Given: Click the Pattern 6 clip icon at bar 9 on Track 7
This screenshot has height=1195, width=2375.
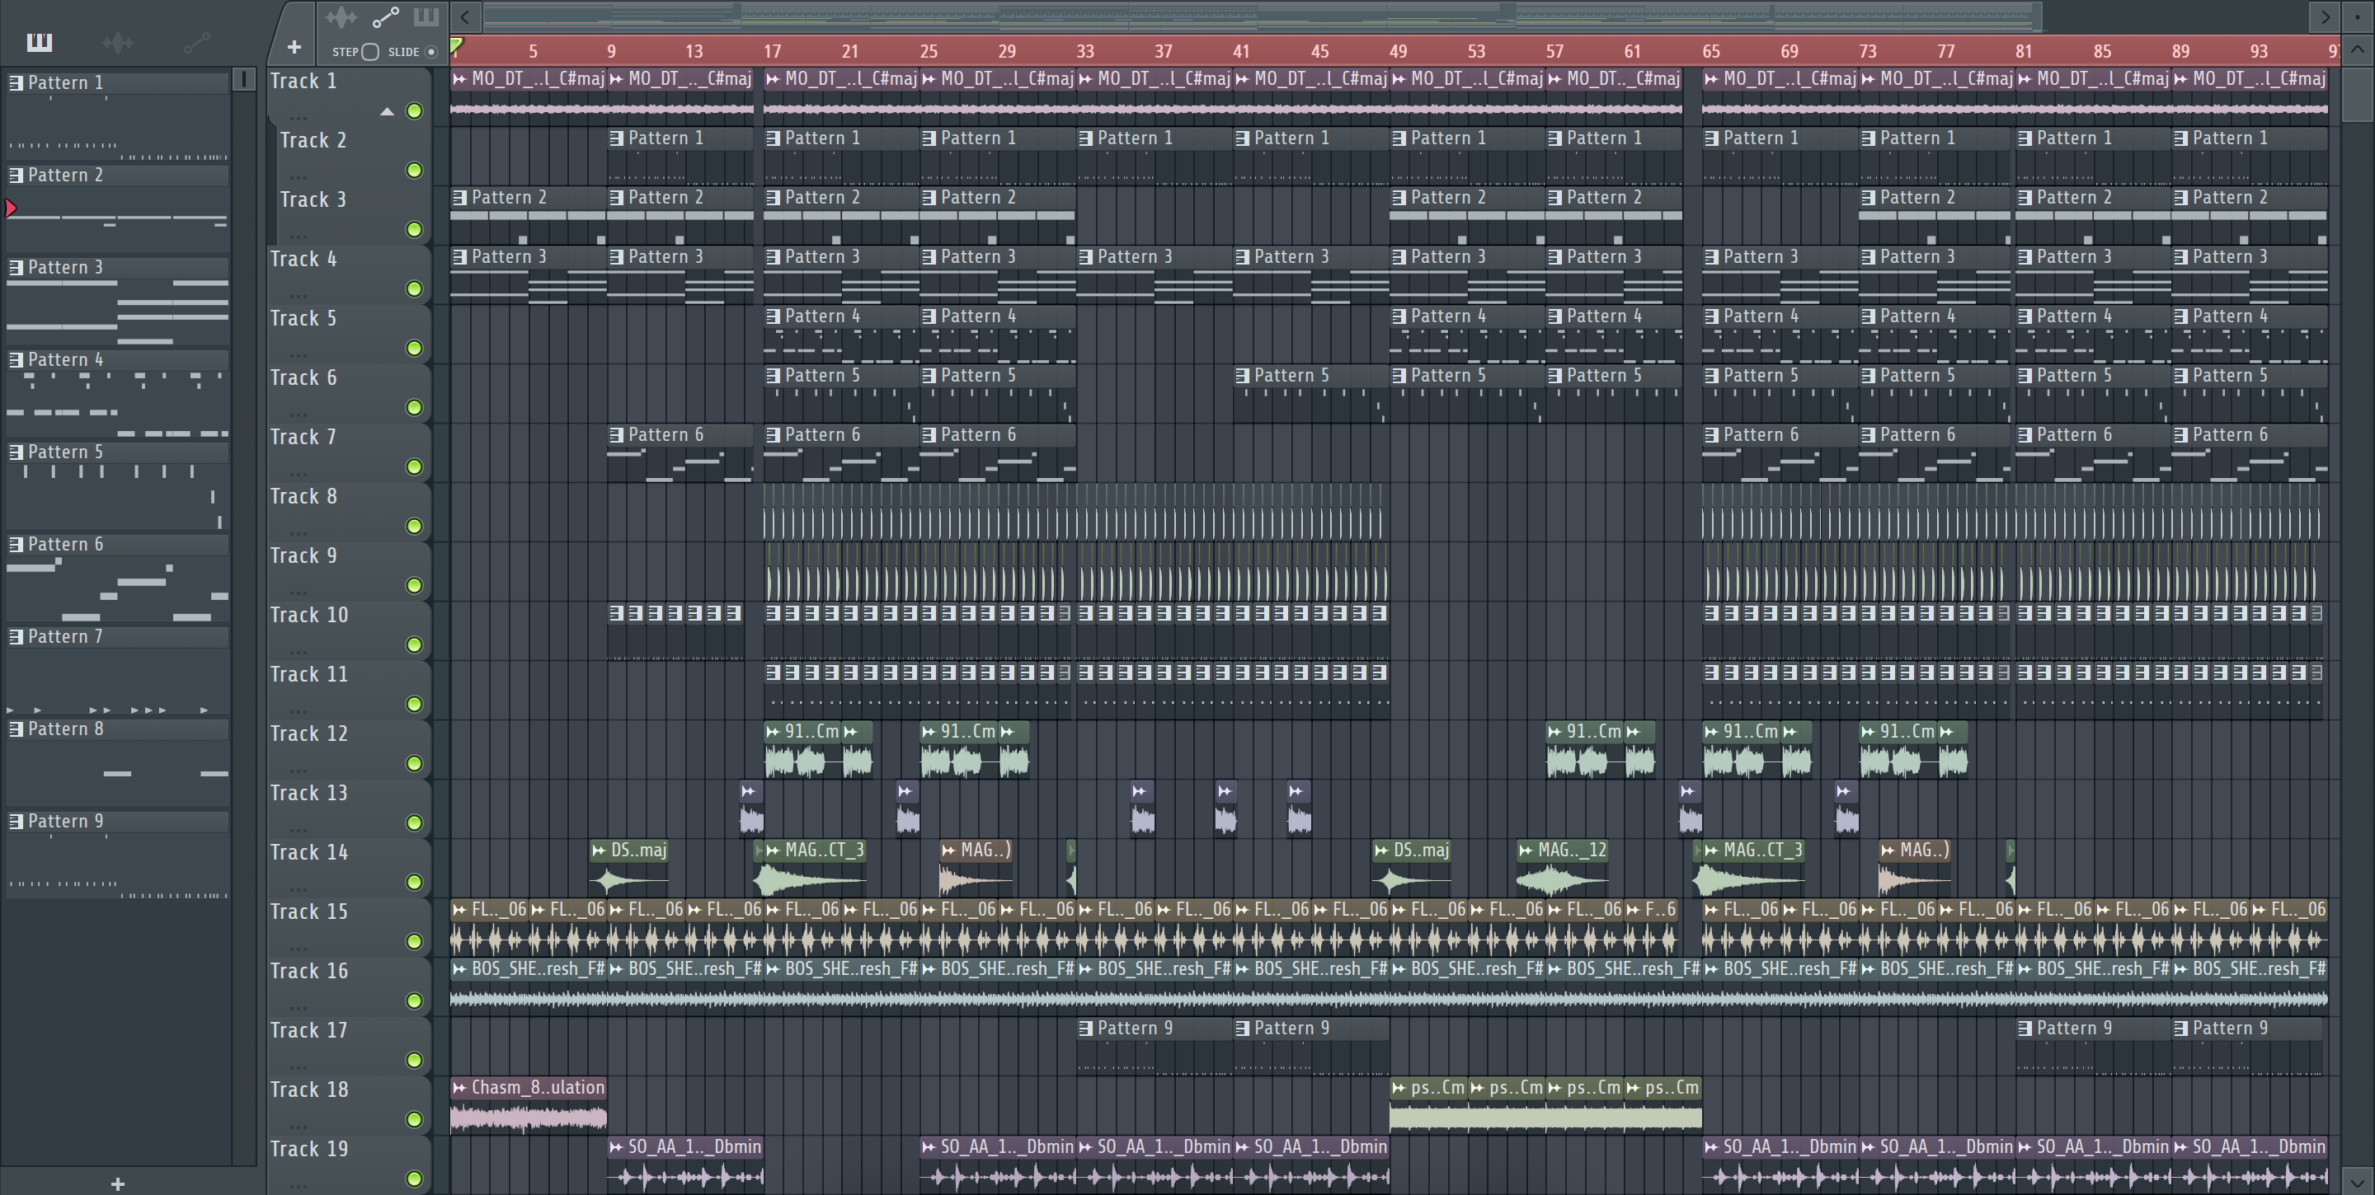Looking at the screenshot, I should [617, 435].
